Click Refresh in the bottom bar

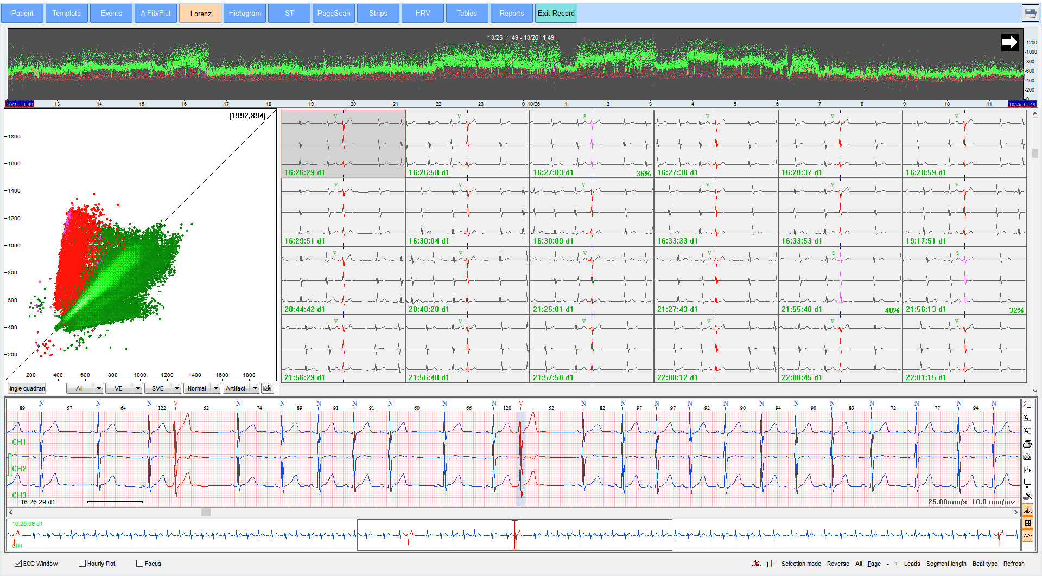coord(1013,564)
